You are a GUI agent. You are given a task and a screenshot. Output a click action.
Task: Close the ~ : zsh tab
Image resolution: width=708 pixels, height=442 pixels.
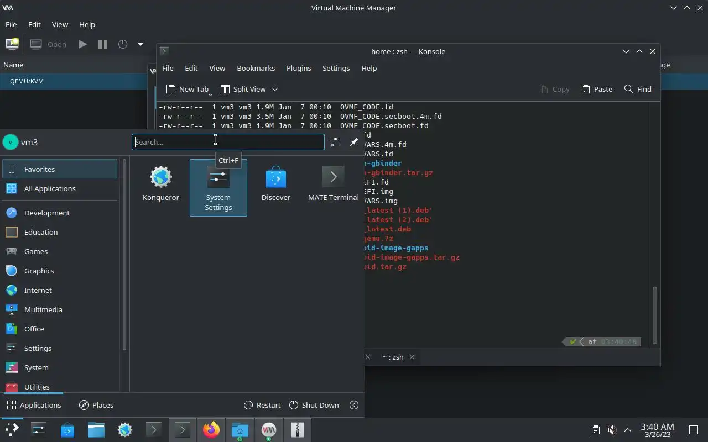[412, 357]
